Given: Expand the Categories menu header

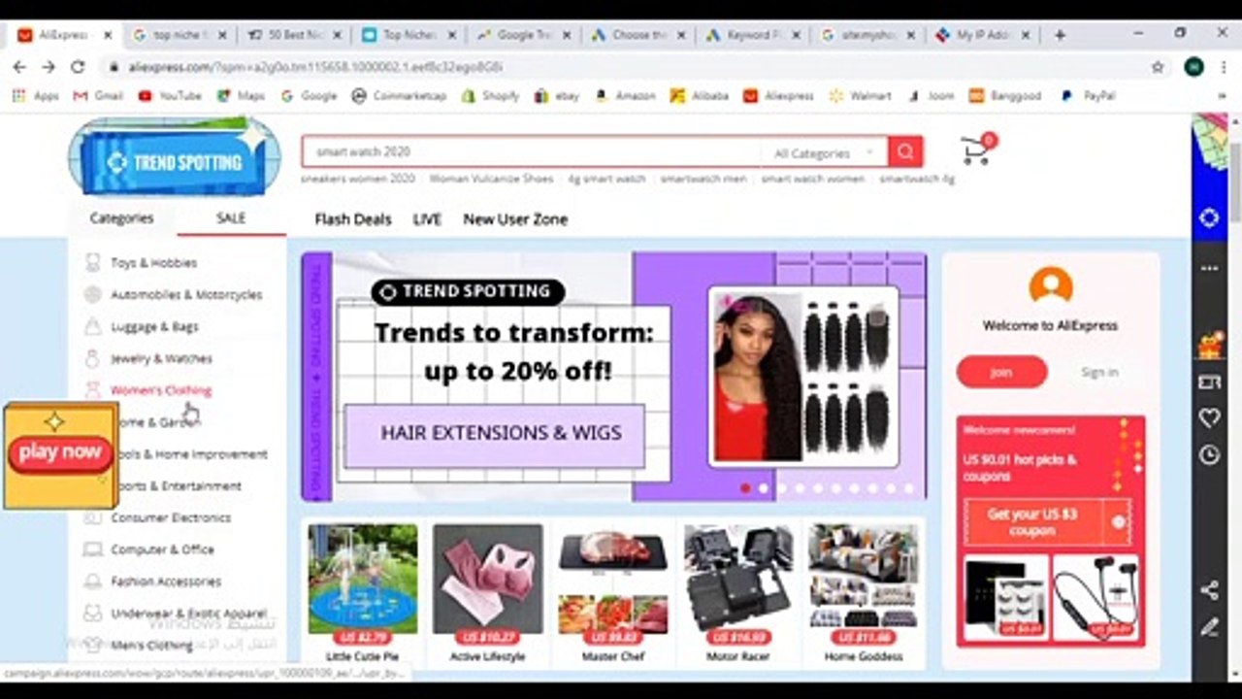Looking at the screenshot, I should coord(121,218).
